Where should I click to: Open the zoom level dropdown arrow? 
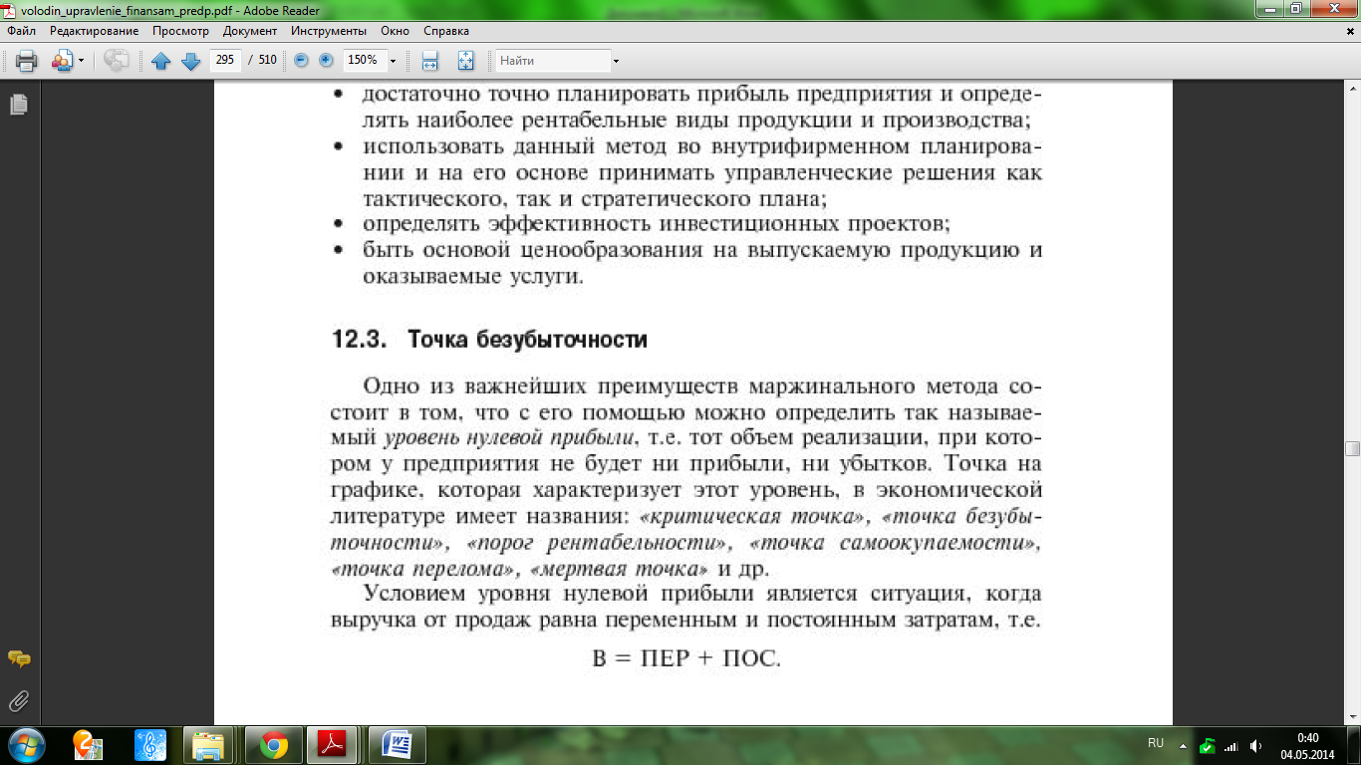(x=393, y=61)
